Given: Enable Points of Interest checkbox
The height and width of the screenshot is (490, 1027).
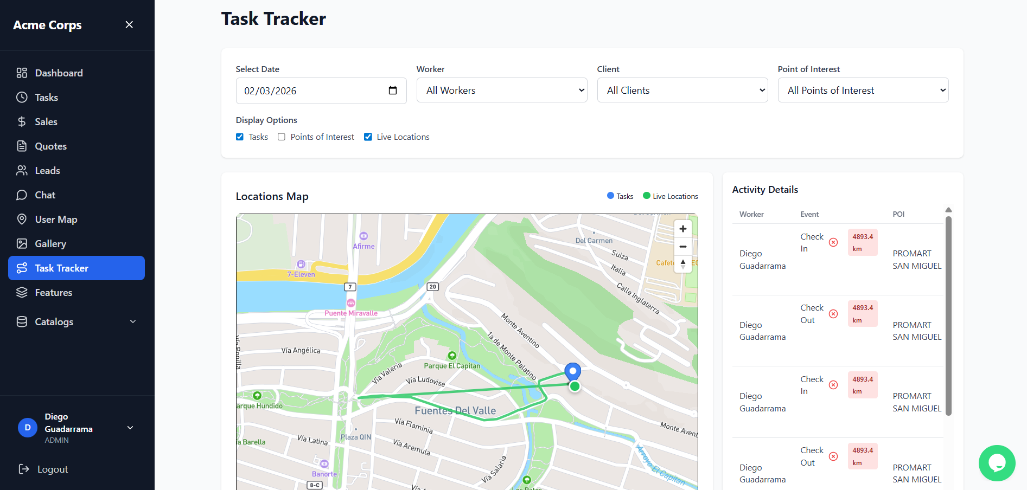Looking at the screenshot, I should (282, 137).
